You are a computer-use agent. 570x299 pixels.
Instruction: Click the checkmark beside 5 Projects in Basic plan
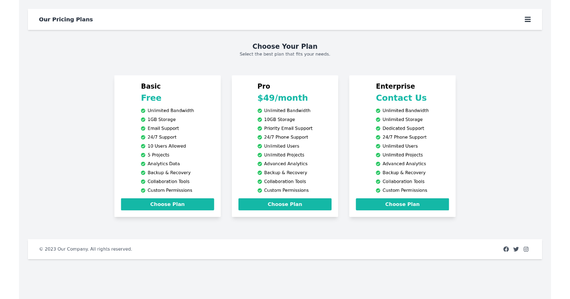point(142,155)
